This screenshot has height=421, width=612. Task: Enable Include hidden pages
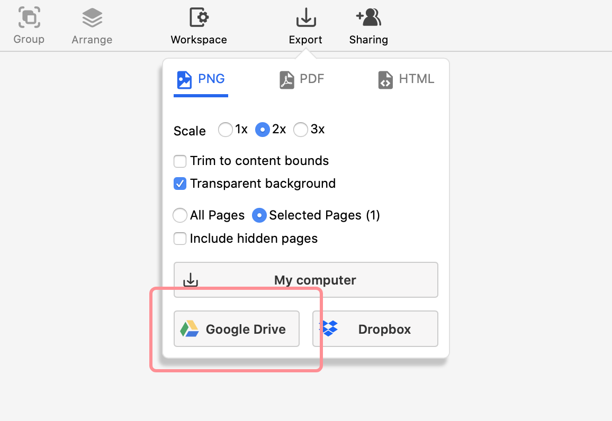(x=180, y=239)
